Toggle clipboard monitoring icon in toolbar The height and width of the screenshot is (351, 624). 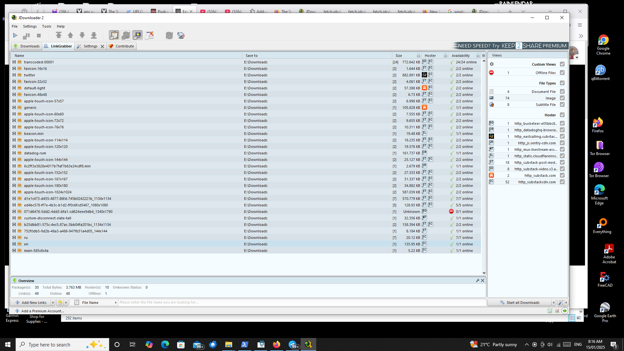[x=114, y=35]
